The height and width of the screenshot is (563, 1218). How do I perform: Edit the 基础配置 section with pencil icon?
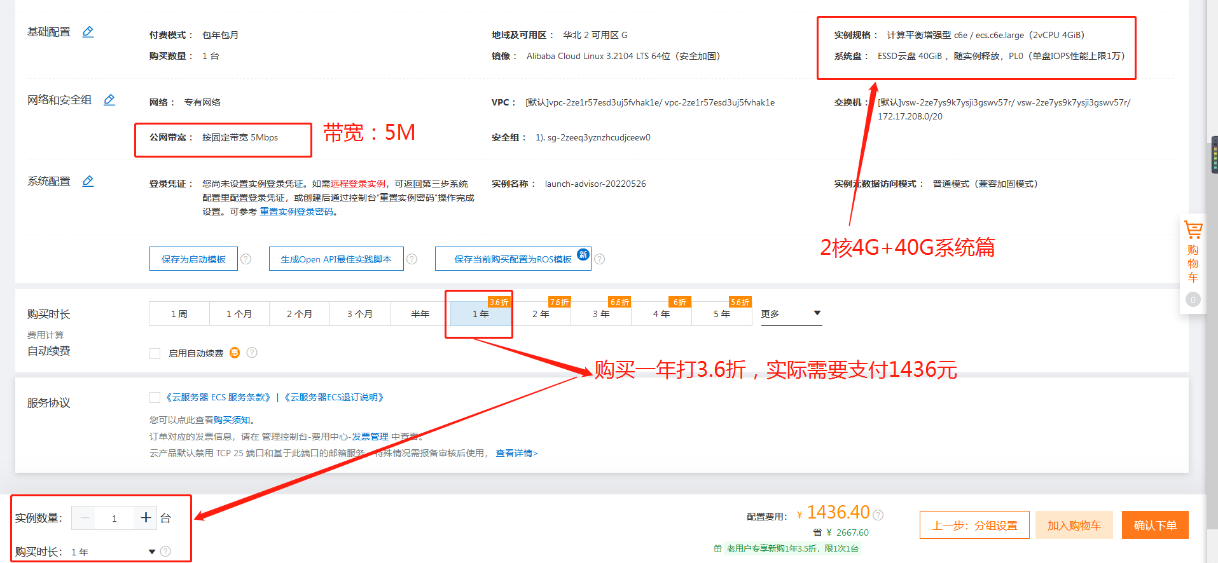88,32
